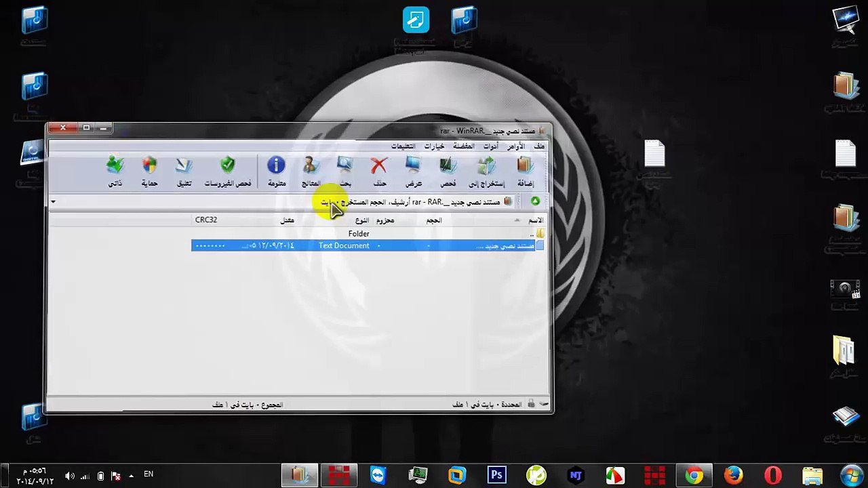
Task: Click WinRAR button in the taskbar
Action: 300,475
